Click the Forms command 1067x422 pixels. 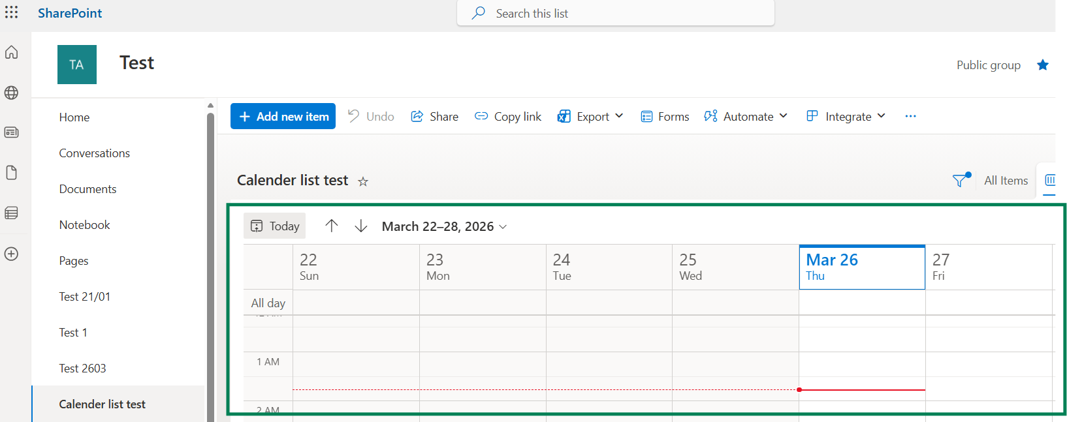click(x=665, y=116)
